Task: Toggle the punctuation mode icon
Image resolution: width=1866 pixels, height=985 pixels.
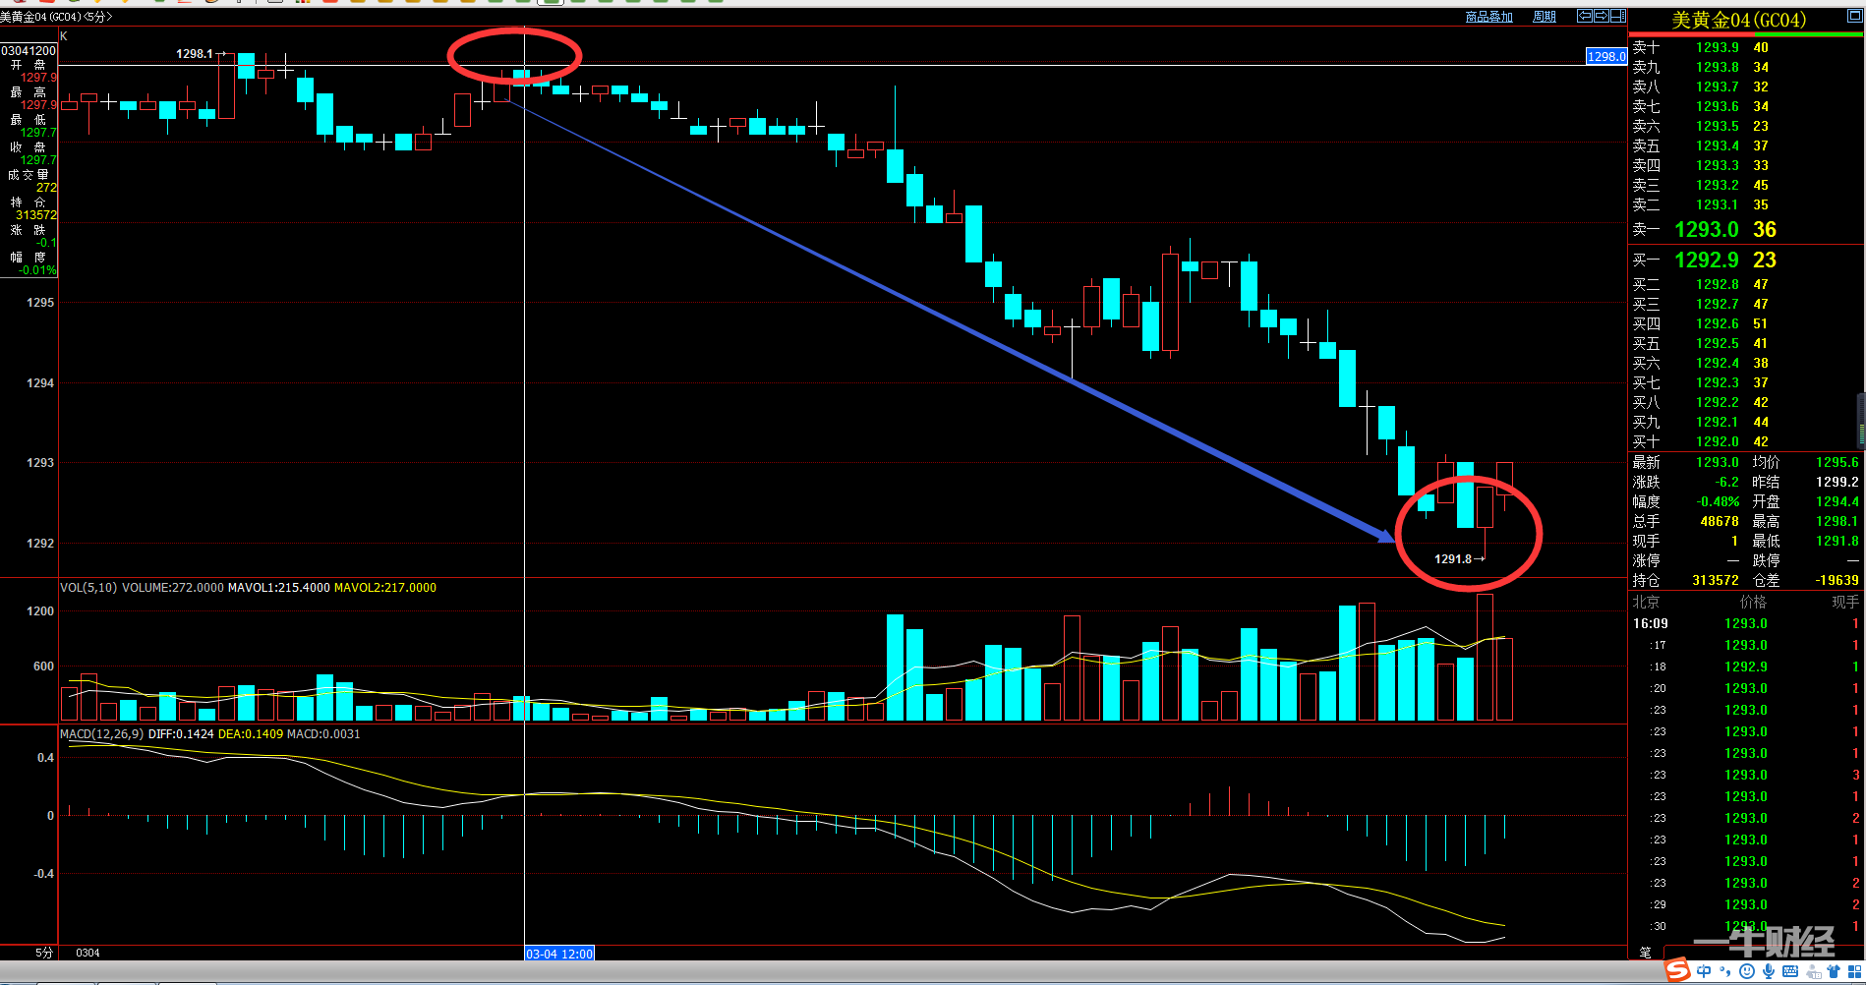Action: coord(1725,971)
